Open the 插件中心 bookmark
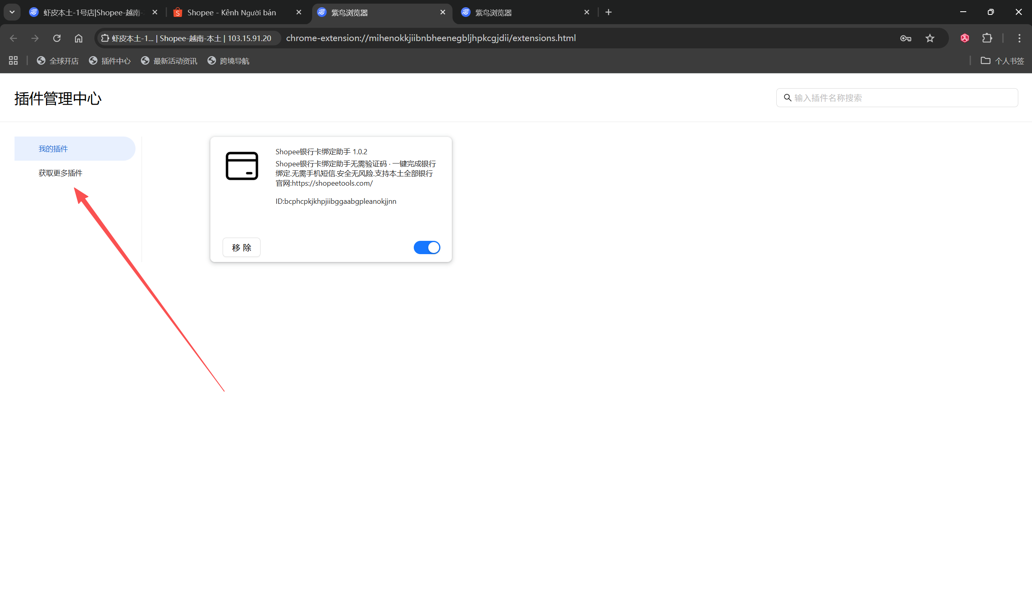Screen dimensions: 1032x615 tap(110, 61)
